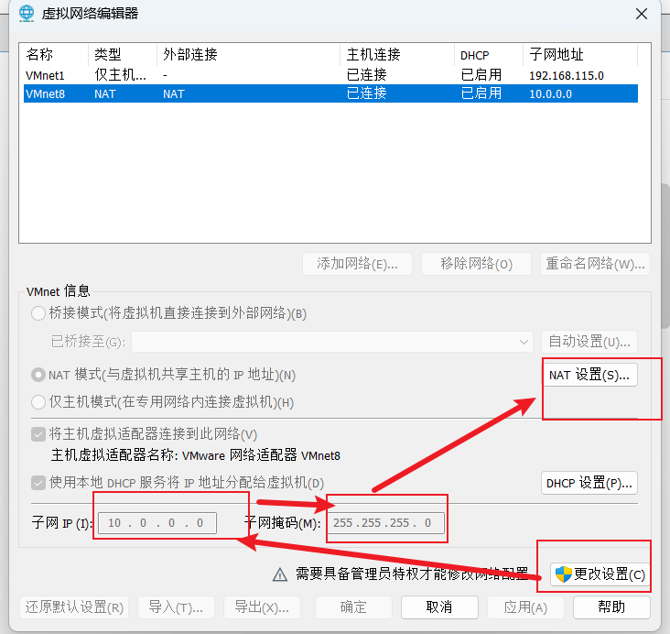Click the Virtual Network Editor globe icon
The height and width of the screenshot is (634, 670).
click(x=26, y=13)
